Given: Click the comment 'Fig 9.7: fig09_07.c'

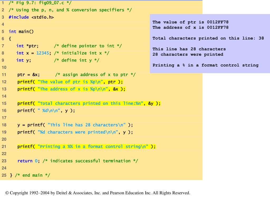Looking at the screenshot, I should tap(40, 3).
